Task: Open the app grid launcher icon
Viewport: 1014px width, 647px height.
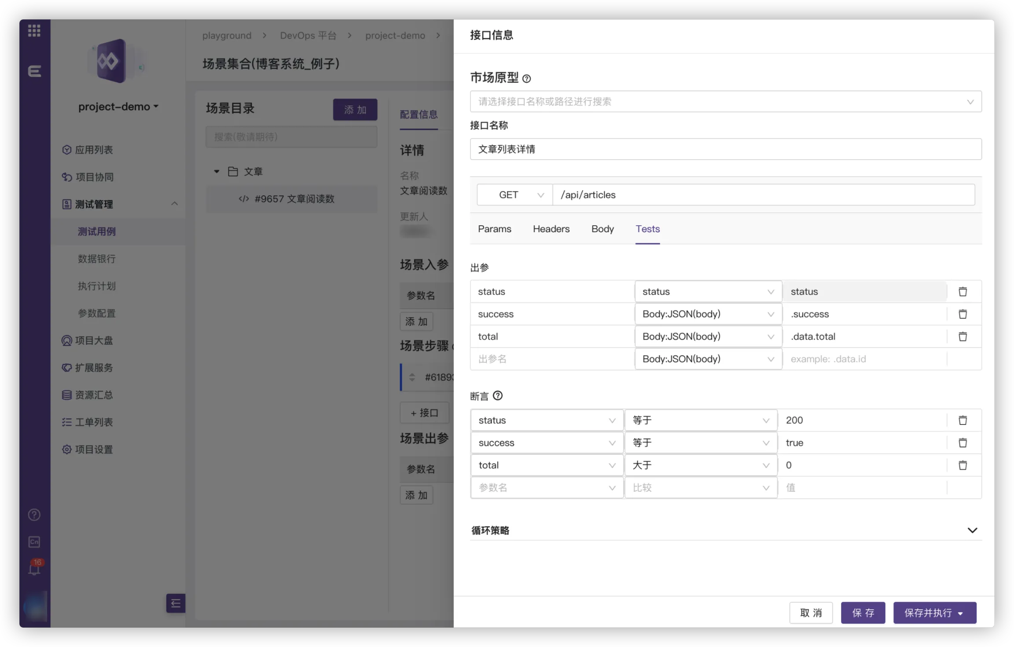Action: tap(34, 31)
